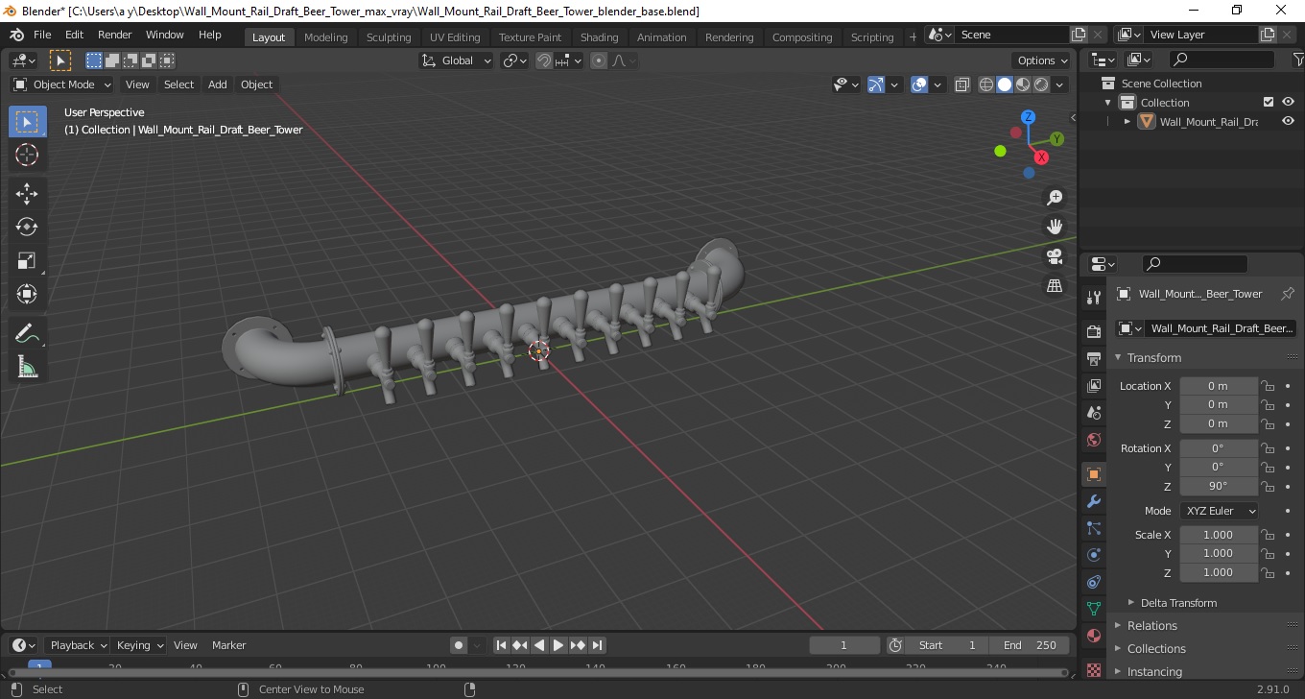Click the zoom view magnifier icon
Viewport: 1305px width, 699px height.
[x=1055, y=198]
